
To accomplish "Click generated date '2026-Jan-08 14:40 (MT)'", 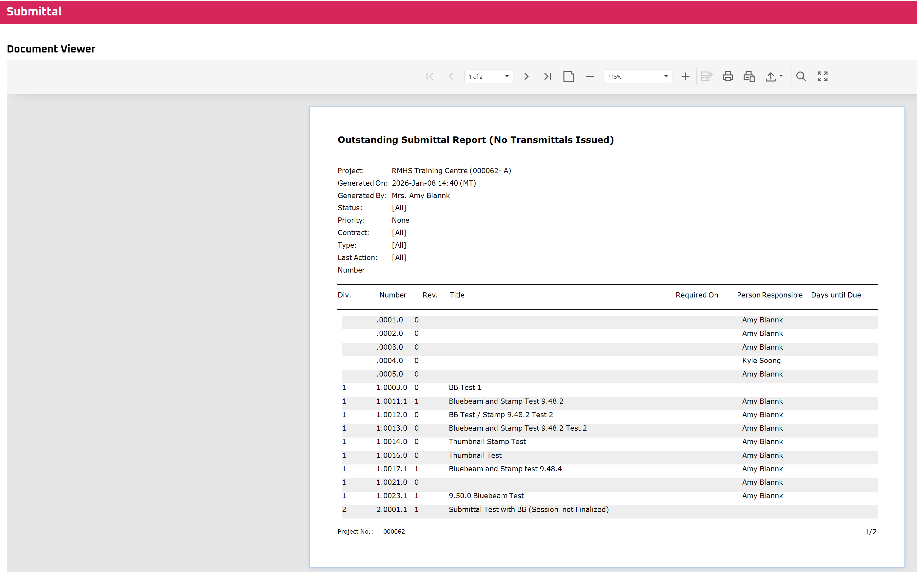I will [434, 183].
